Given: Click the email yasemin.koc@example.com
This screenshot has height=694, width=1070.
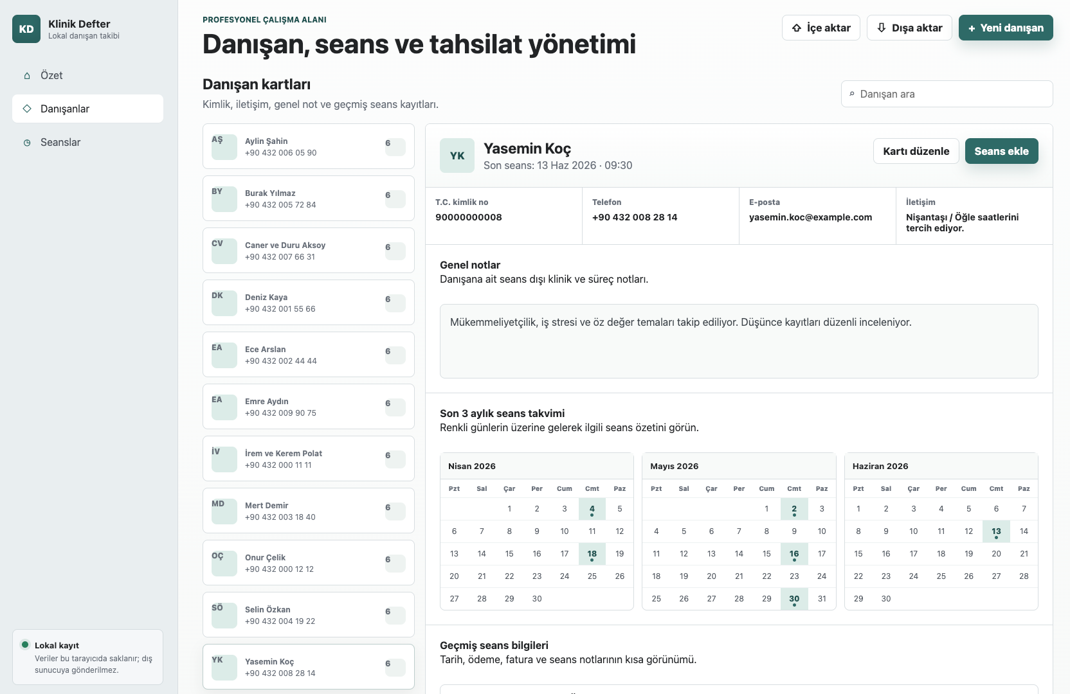Looking at the screenshot, I should click(x=810, y=217).
